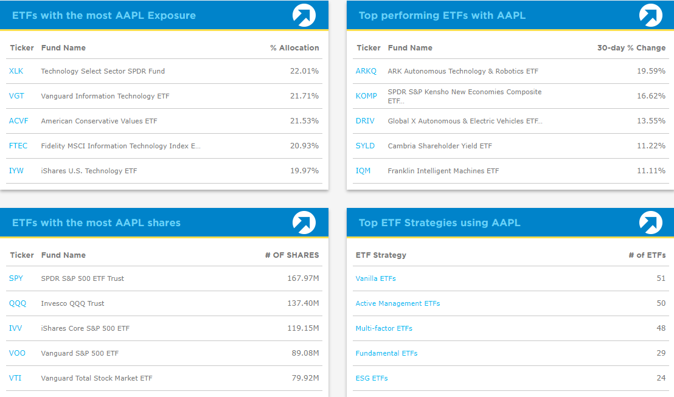
Task: Click the '# of ETFs' column header
Action: (647, 255)
